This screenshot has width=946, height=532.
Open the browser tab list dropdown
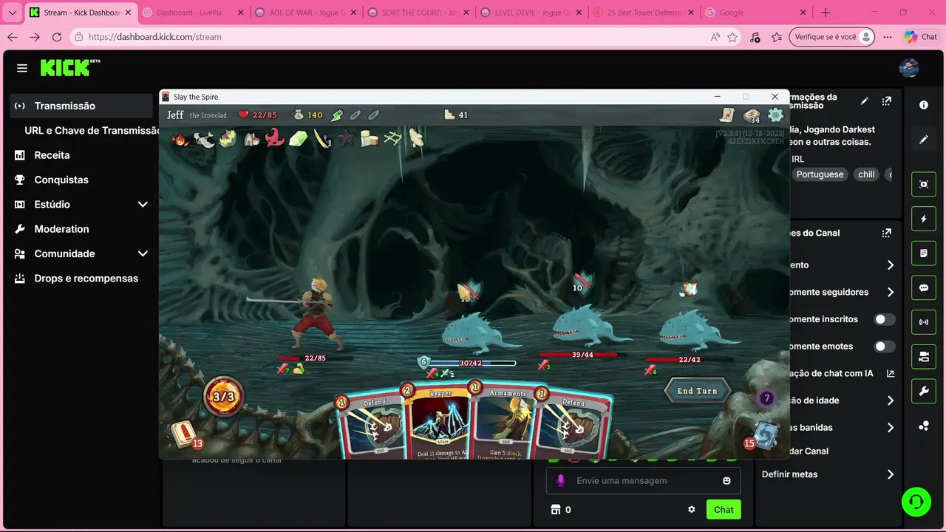13,13
